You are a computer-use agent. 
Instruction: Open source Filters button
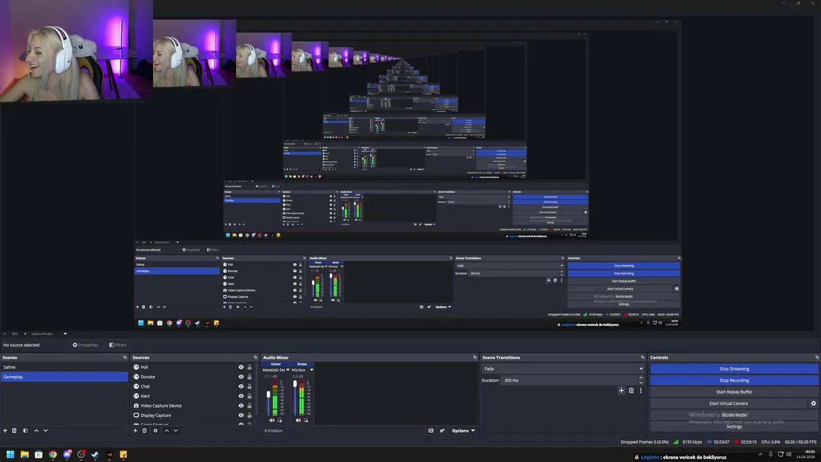click(118, 345)
